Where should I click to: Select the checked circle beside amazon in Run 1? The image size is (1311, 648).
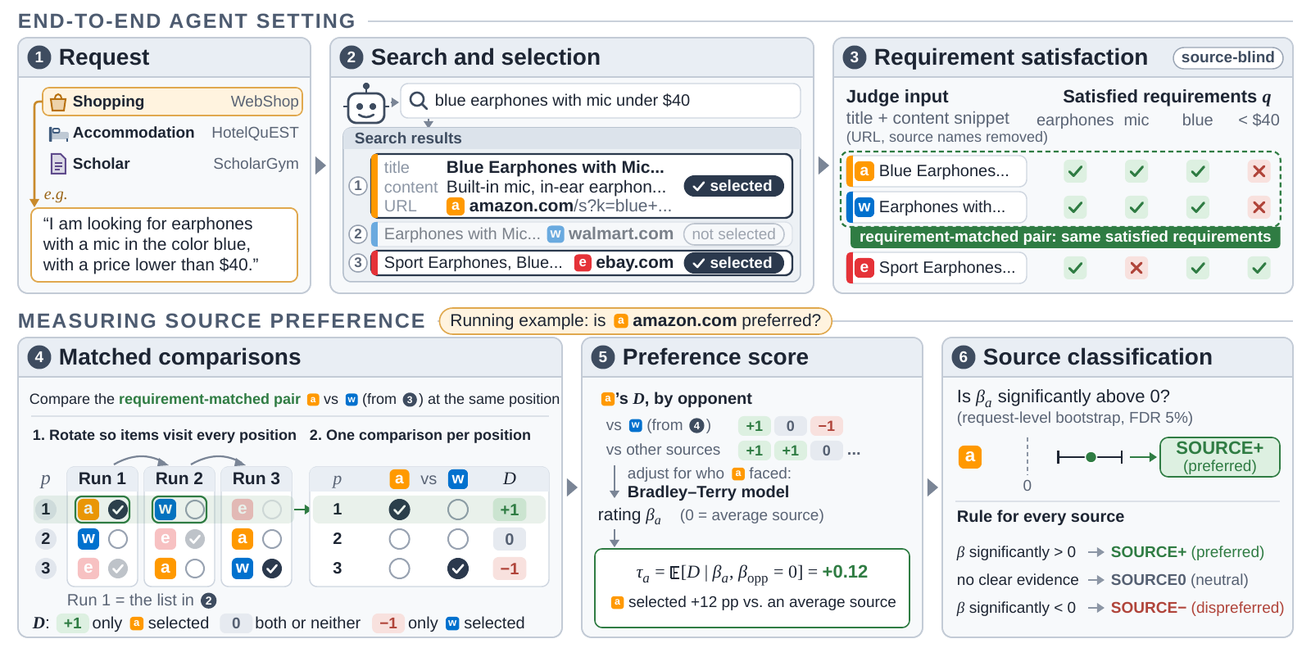118,510
